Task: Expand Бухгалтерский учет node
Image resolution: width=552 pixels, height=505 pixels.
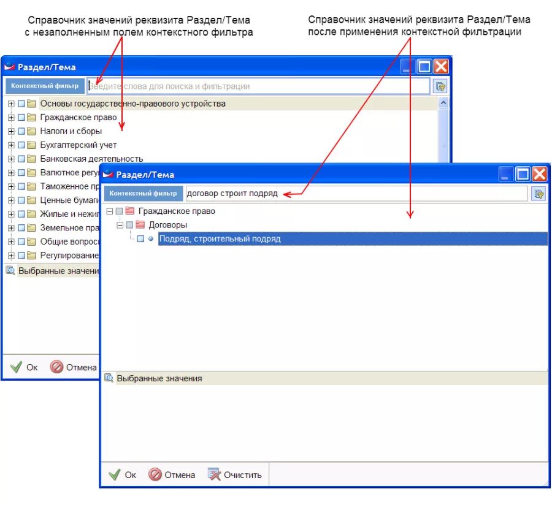Action: 11,145
